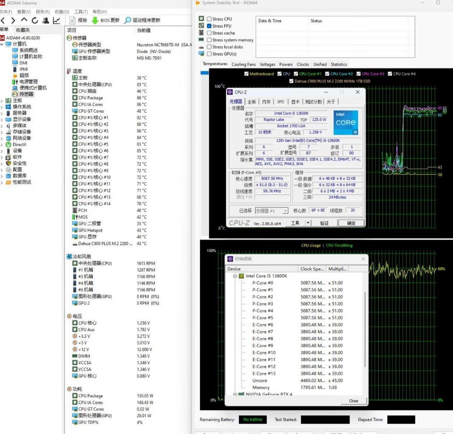Open the 驱动程序更新 magnifier icon
The height and width of the screenshot is (434, 453).
click(x=128, y=21)
